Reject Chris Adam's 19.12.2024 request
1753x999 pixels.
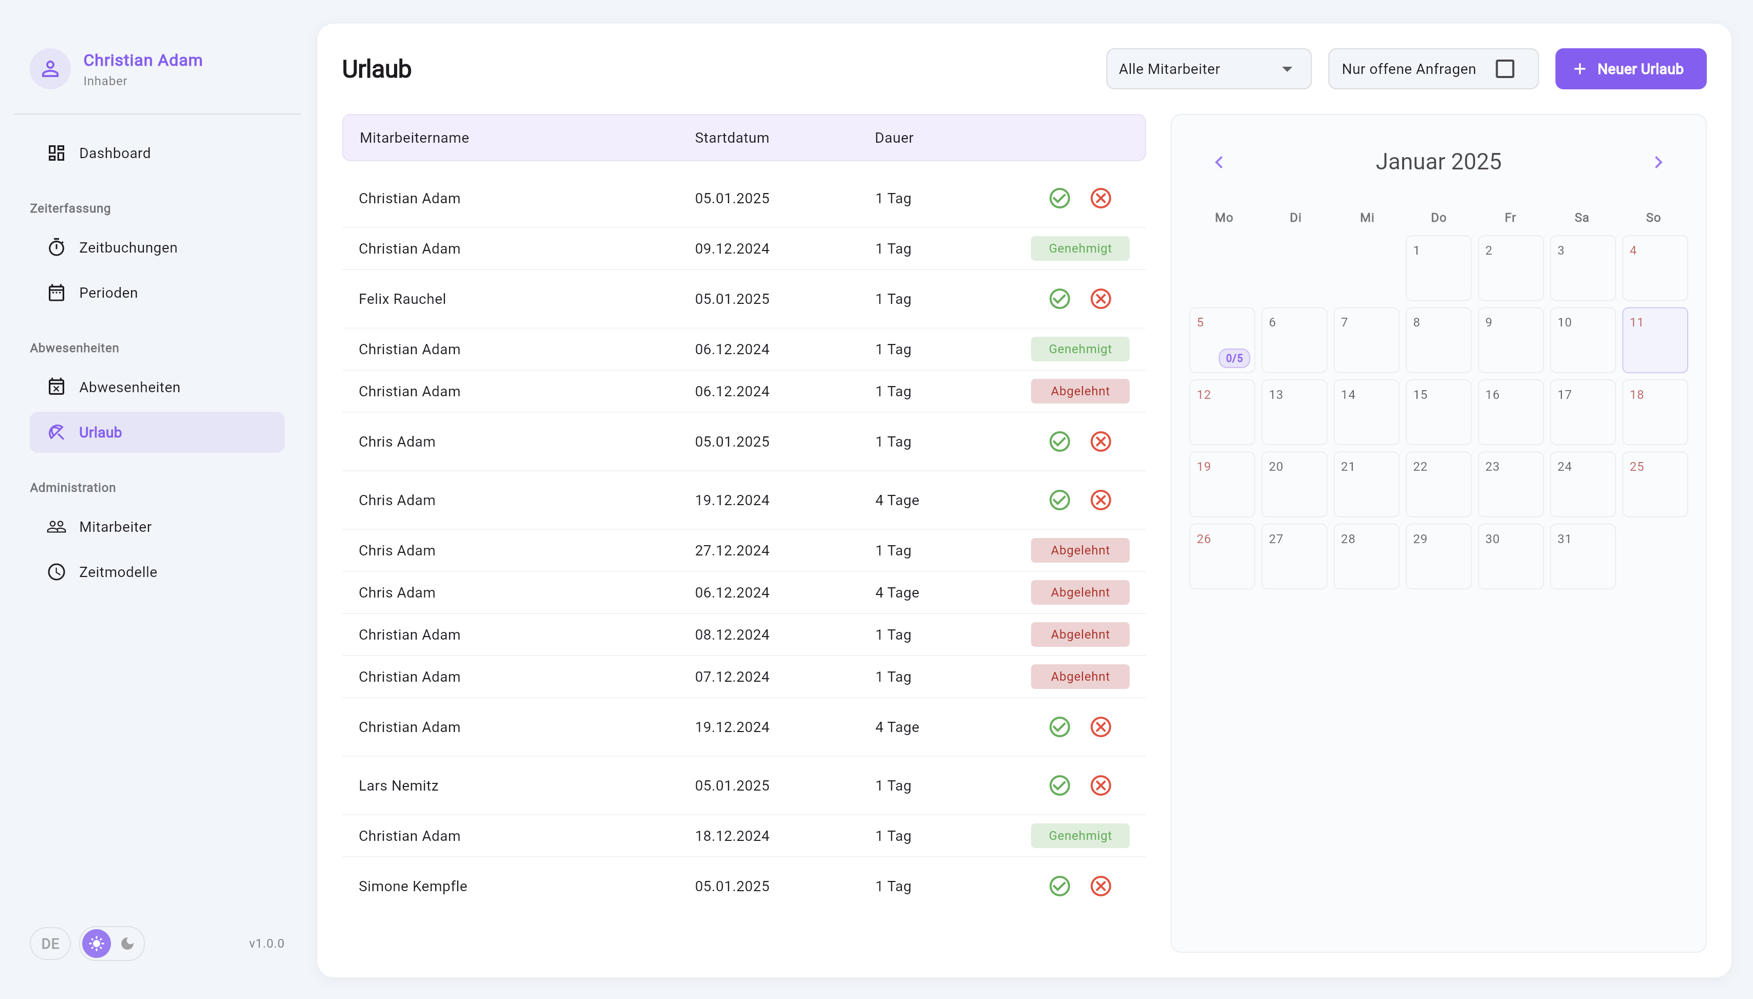point(1100,499)
